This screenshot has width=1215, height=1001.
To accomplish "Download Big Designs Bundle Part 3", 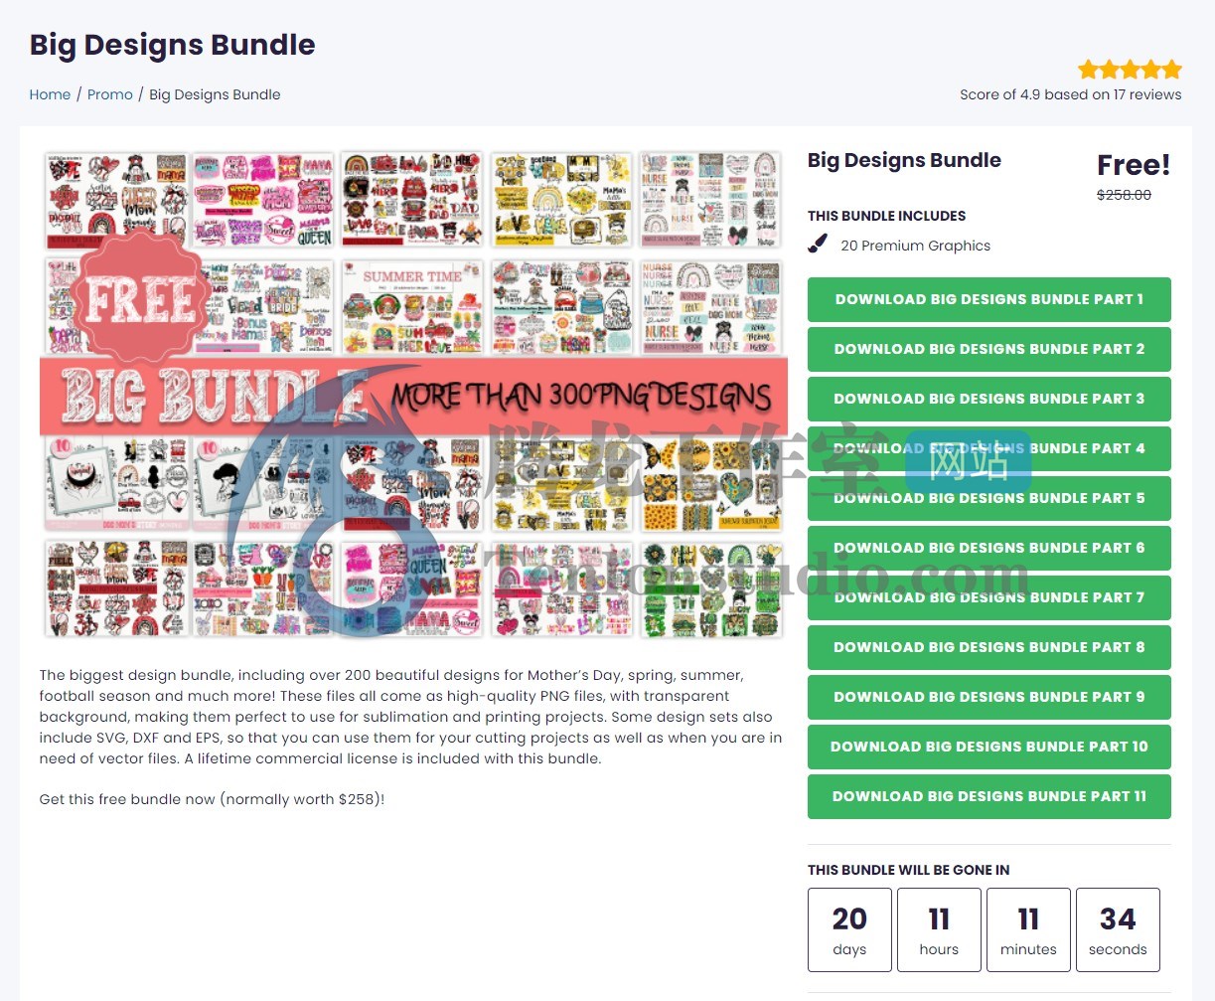I will [989, 399].
